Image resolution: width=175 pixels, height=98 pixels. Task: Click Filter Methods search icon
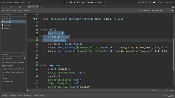[24, 58]
